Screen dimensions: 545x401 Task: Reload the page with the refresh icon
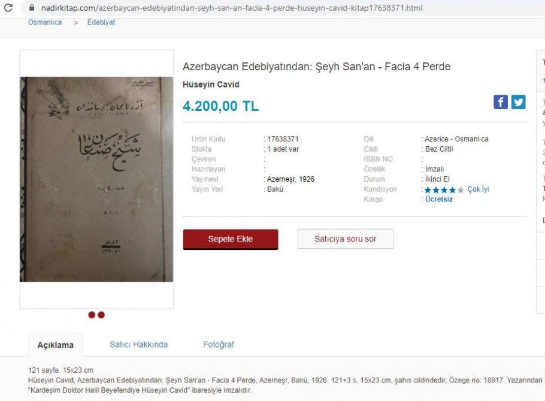[x=7, y=8]
